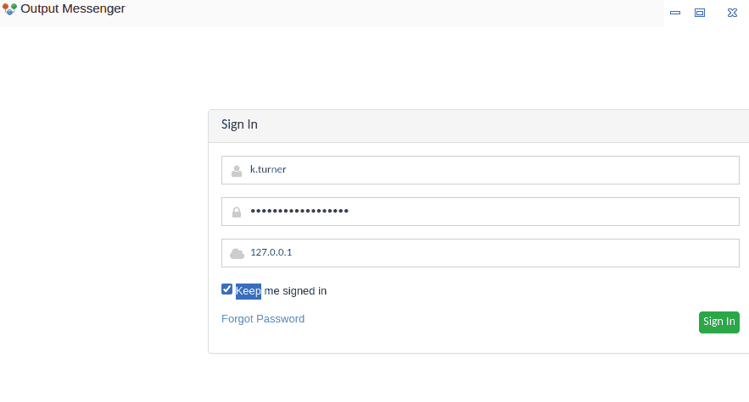Click into the masked password field
Screen dimensions: 749x402
492,212
